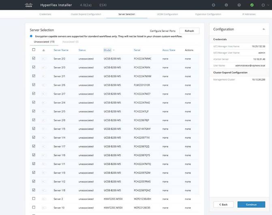Click the Actions column header
The image size is (272, 215).
pos(189,50)
